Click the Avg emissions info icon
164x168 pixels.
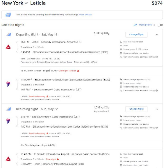[x=108, y=111]
